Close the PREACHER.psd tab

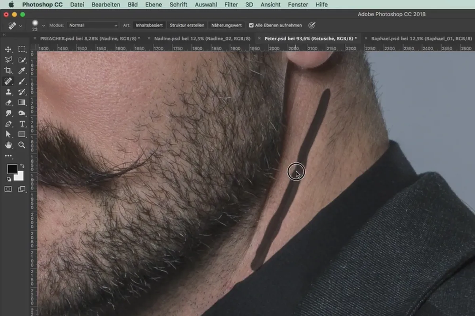coord(35,38)
